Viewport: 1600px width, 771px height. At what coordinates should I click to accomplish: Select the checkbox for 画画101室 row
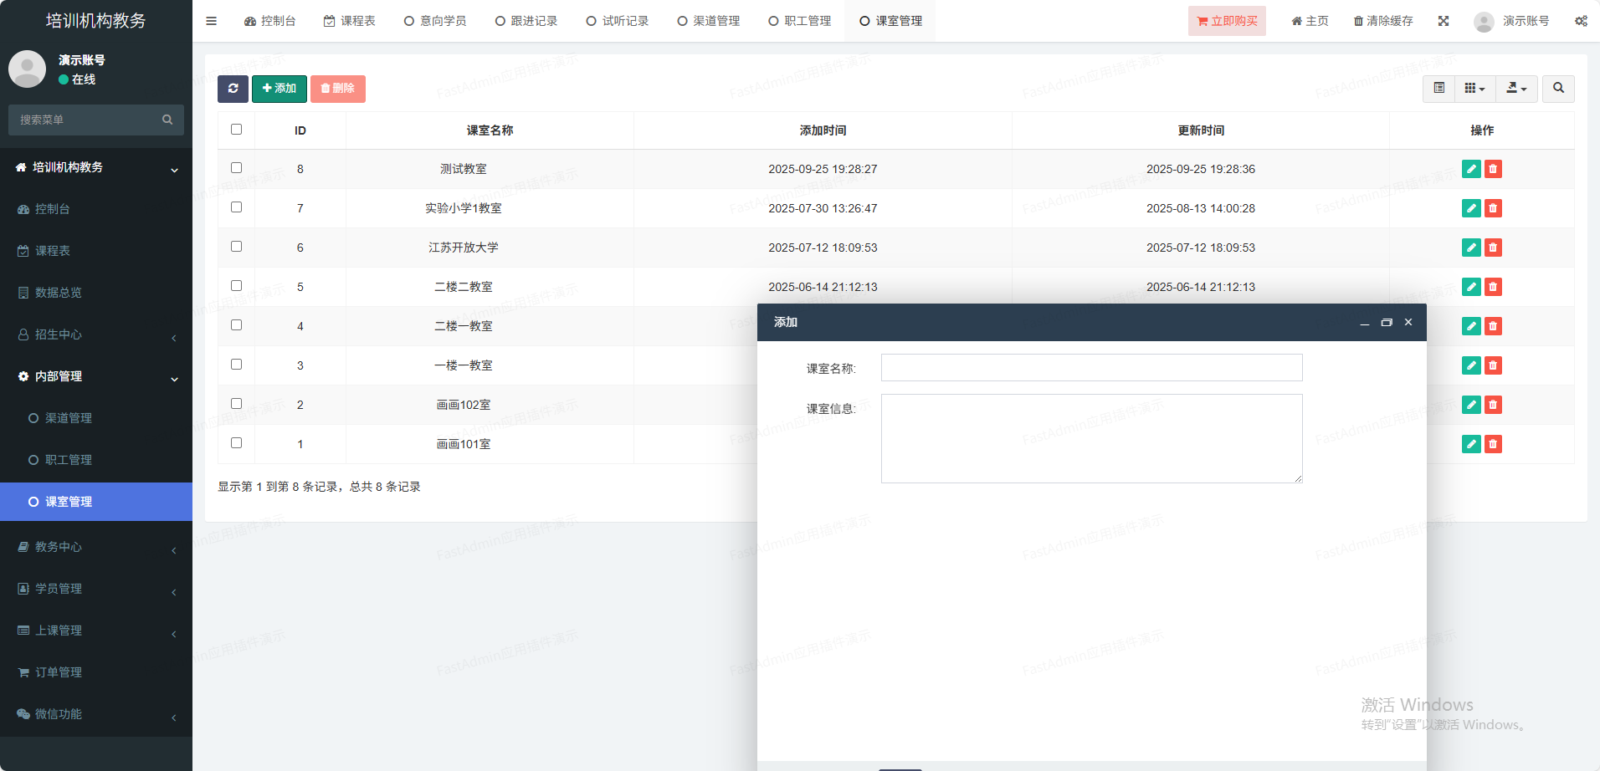(x=236, y=443)
